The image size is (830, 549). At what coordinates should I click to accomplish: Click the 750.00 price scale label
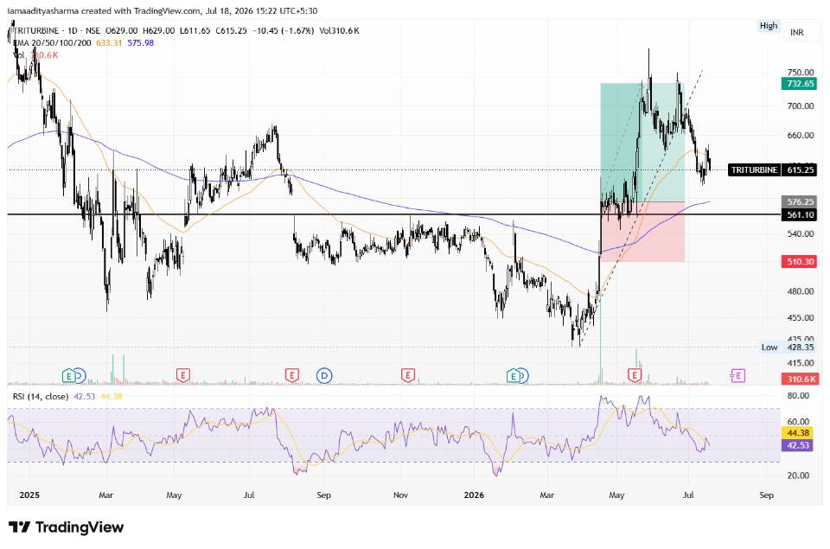tap(801, 72)
